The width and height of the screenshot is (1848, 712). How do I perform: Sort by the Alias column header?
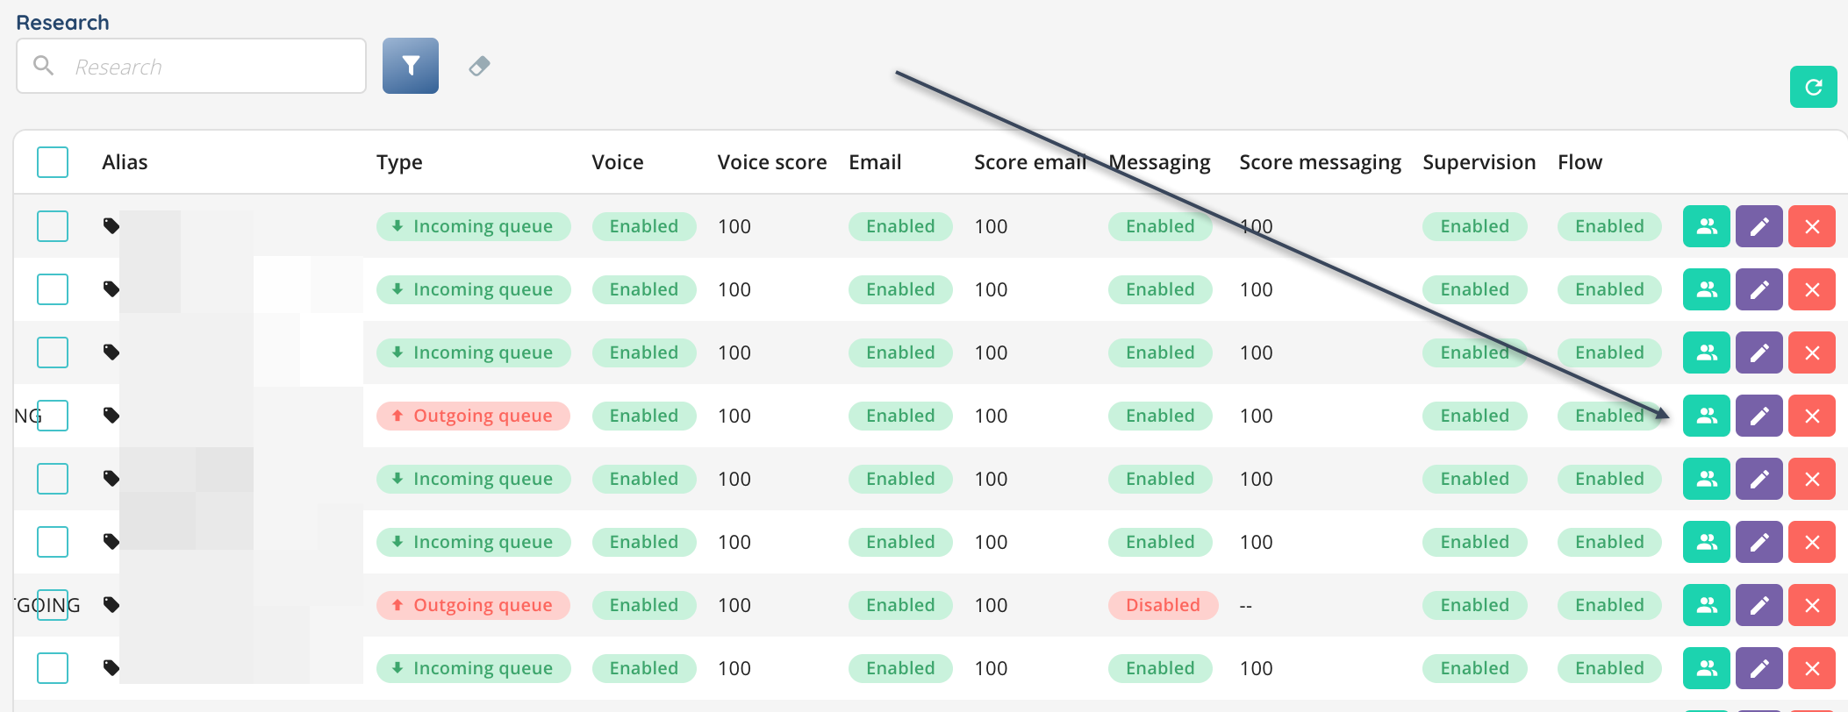pyautogui.click(x=125, y=162)
